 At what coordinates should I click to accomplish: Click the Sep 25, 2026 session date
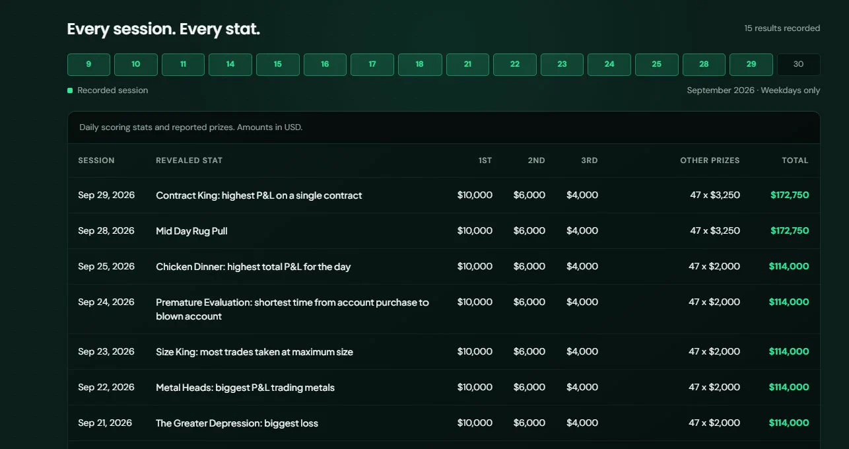[x=106, y=267]
